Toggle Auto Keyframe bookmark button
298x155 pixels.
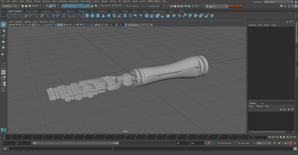coord(208,143)
